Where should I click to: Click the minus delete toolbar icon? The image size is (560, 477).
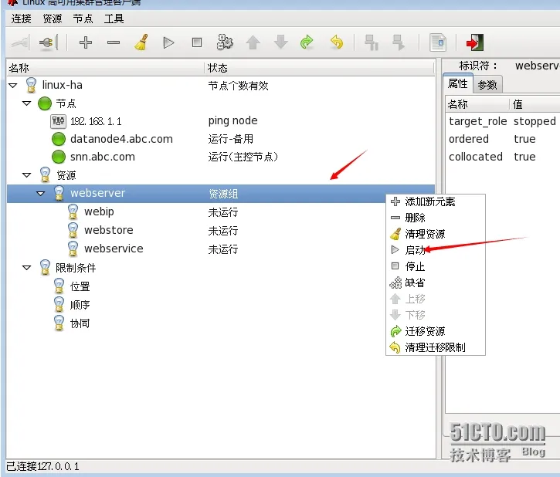[x=114, y=42]
